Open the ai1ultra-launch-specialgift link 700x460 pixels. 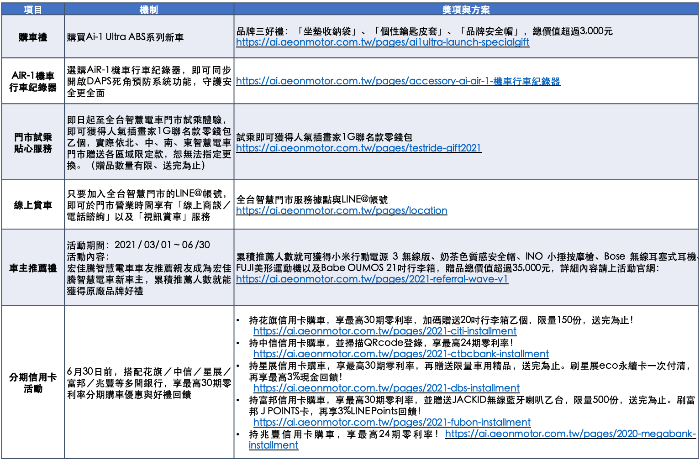(383, 42)
